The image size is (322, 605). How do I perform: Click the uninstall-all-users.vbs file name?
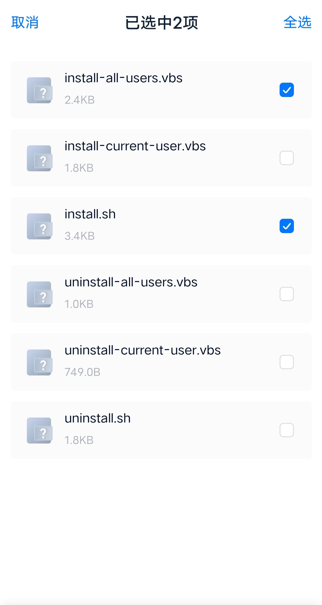(131, 282)
